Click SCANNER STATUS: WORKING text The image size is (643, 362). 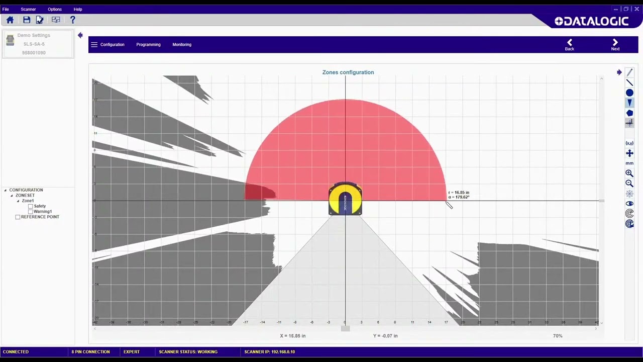[188, 352]
